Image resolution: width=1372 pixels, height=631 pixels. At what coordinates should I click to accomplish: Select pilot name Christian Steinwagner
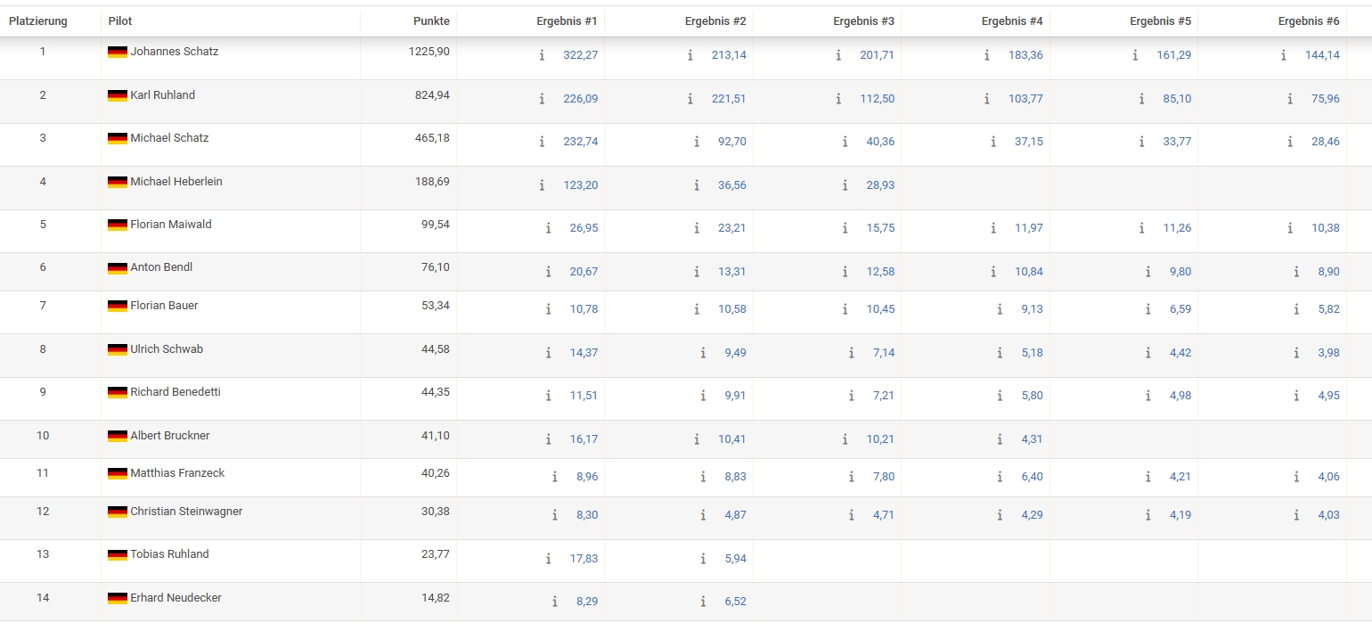tap(186, 512)
